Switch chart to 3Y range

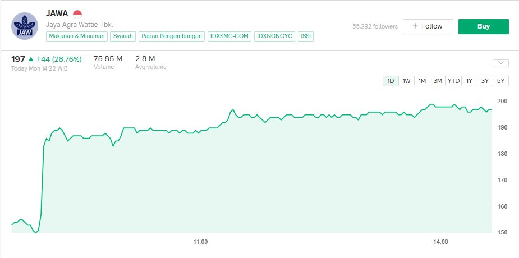[485, 81]
